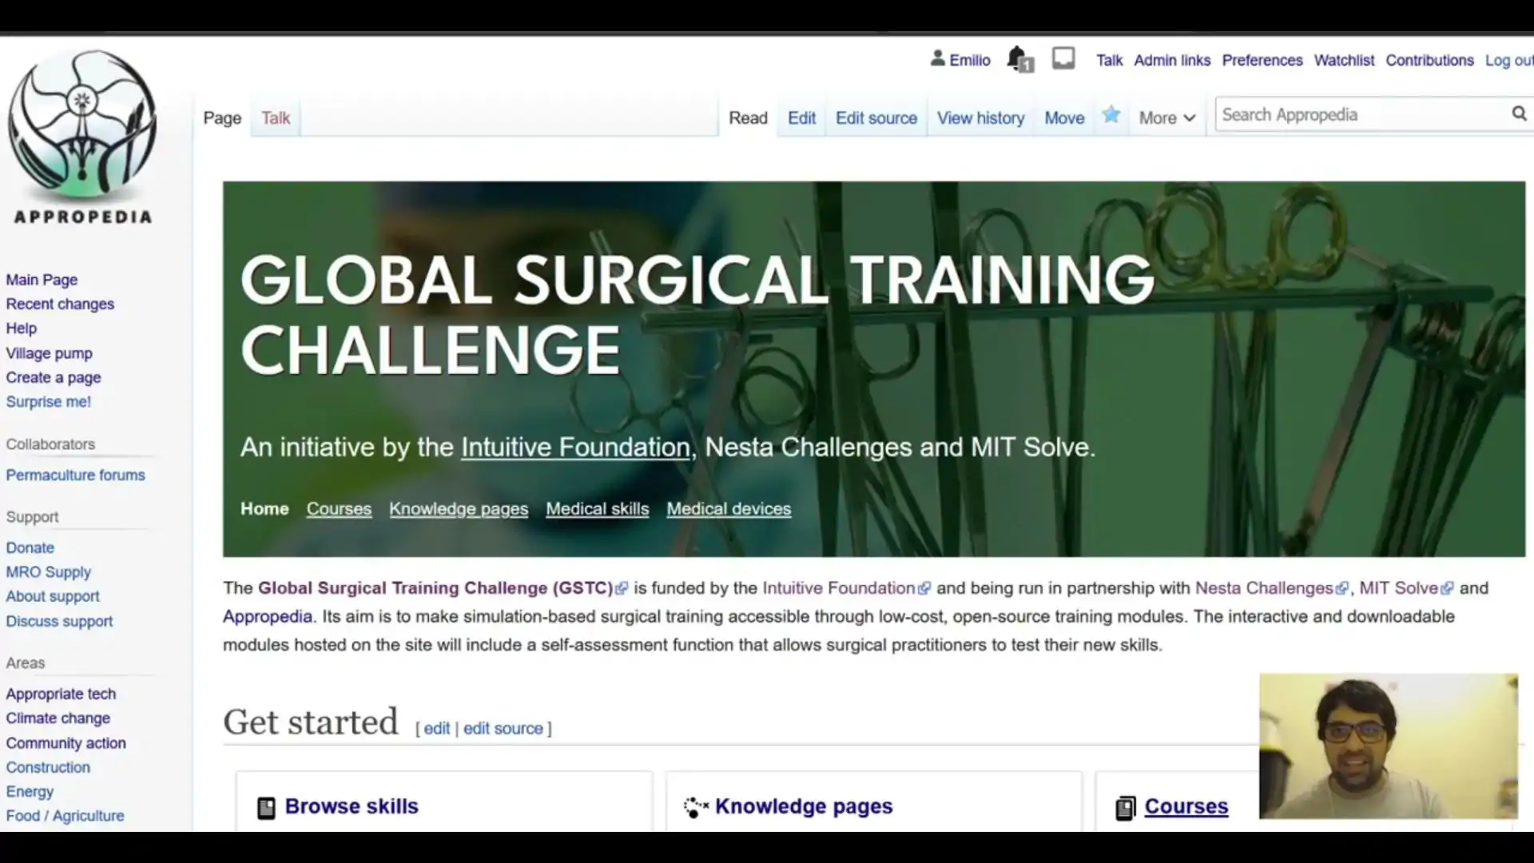Edit the Get started section
The height and width of the screenshot is (863, 1534).
point(436,729)
